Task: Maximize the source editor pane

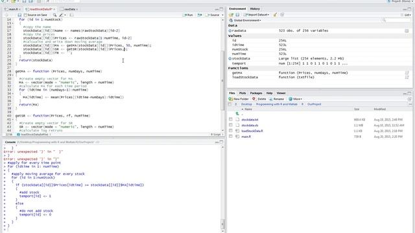Action: coord(221,9)
